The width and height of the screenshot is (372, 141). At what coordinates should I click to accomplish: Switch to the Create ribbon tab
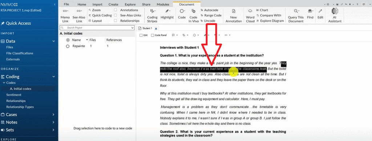coord(113,4)
